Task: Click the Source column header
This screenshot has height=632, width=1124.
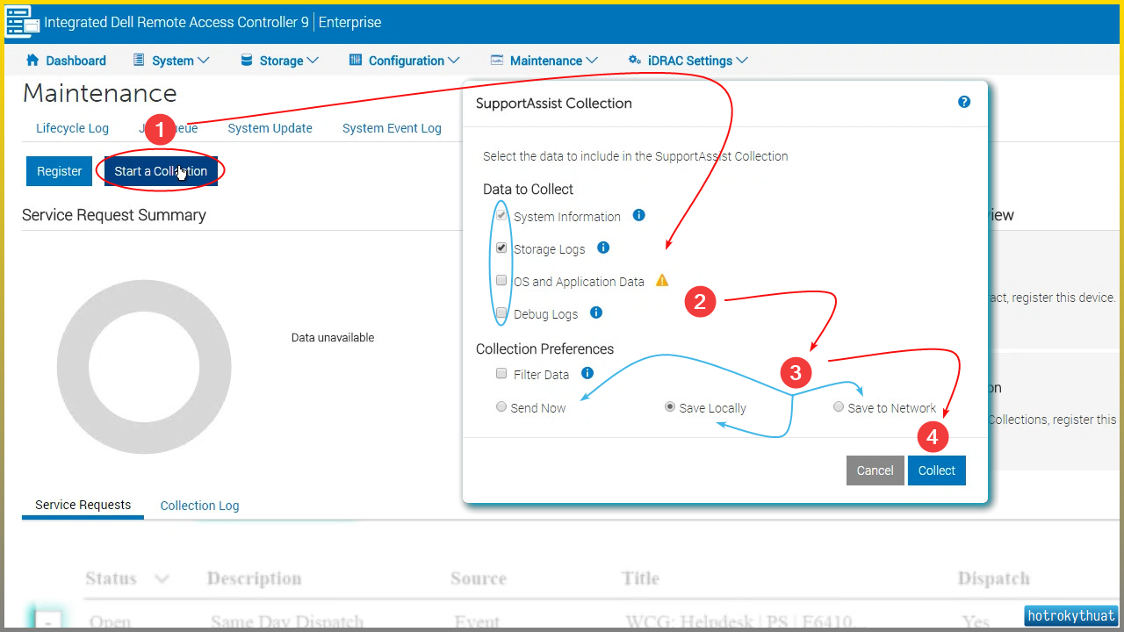Action: point(479,578)
